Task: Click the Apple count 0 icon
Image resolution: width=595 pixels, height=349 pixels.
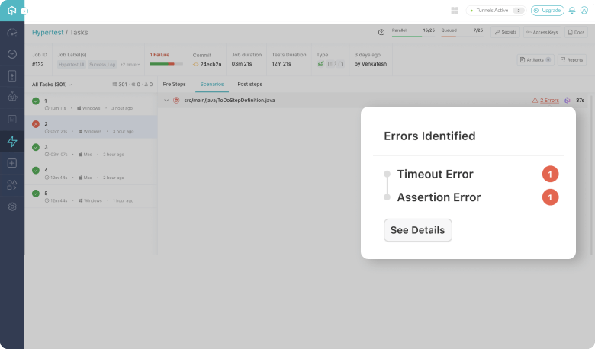Action: (x=133, y=85)
